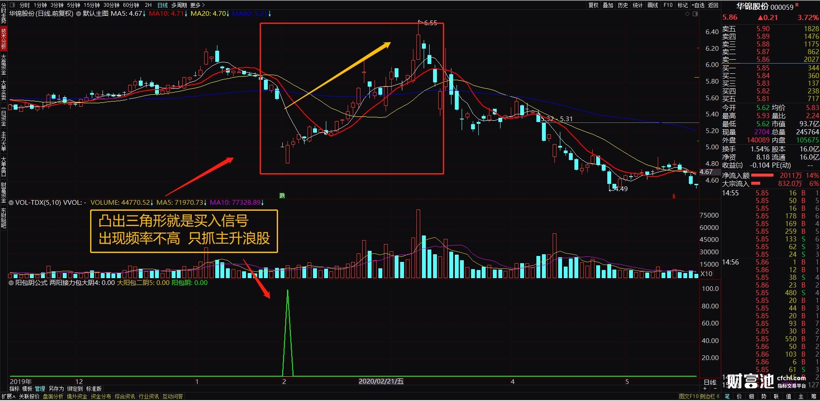The height and width of the screenshot is (401, 820).
Task: Click the split panel icon beside the diamond
Action: point(695,14)
